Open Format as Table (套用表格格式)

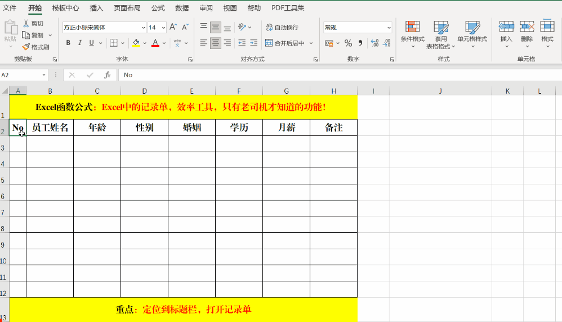[x=440, y=34]
